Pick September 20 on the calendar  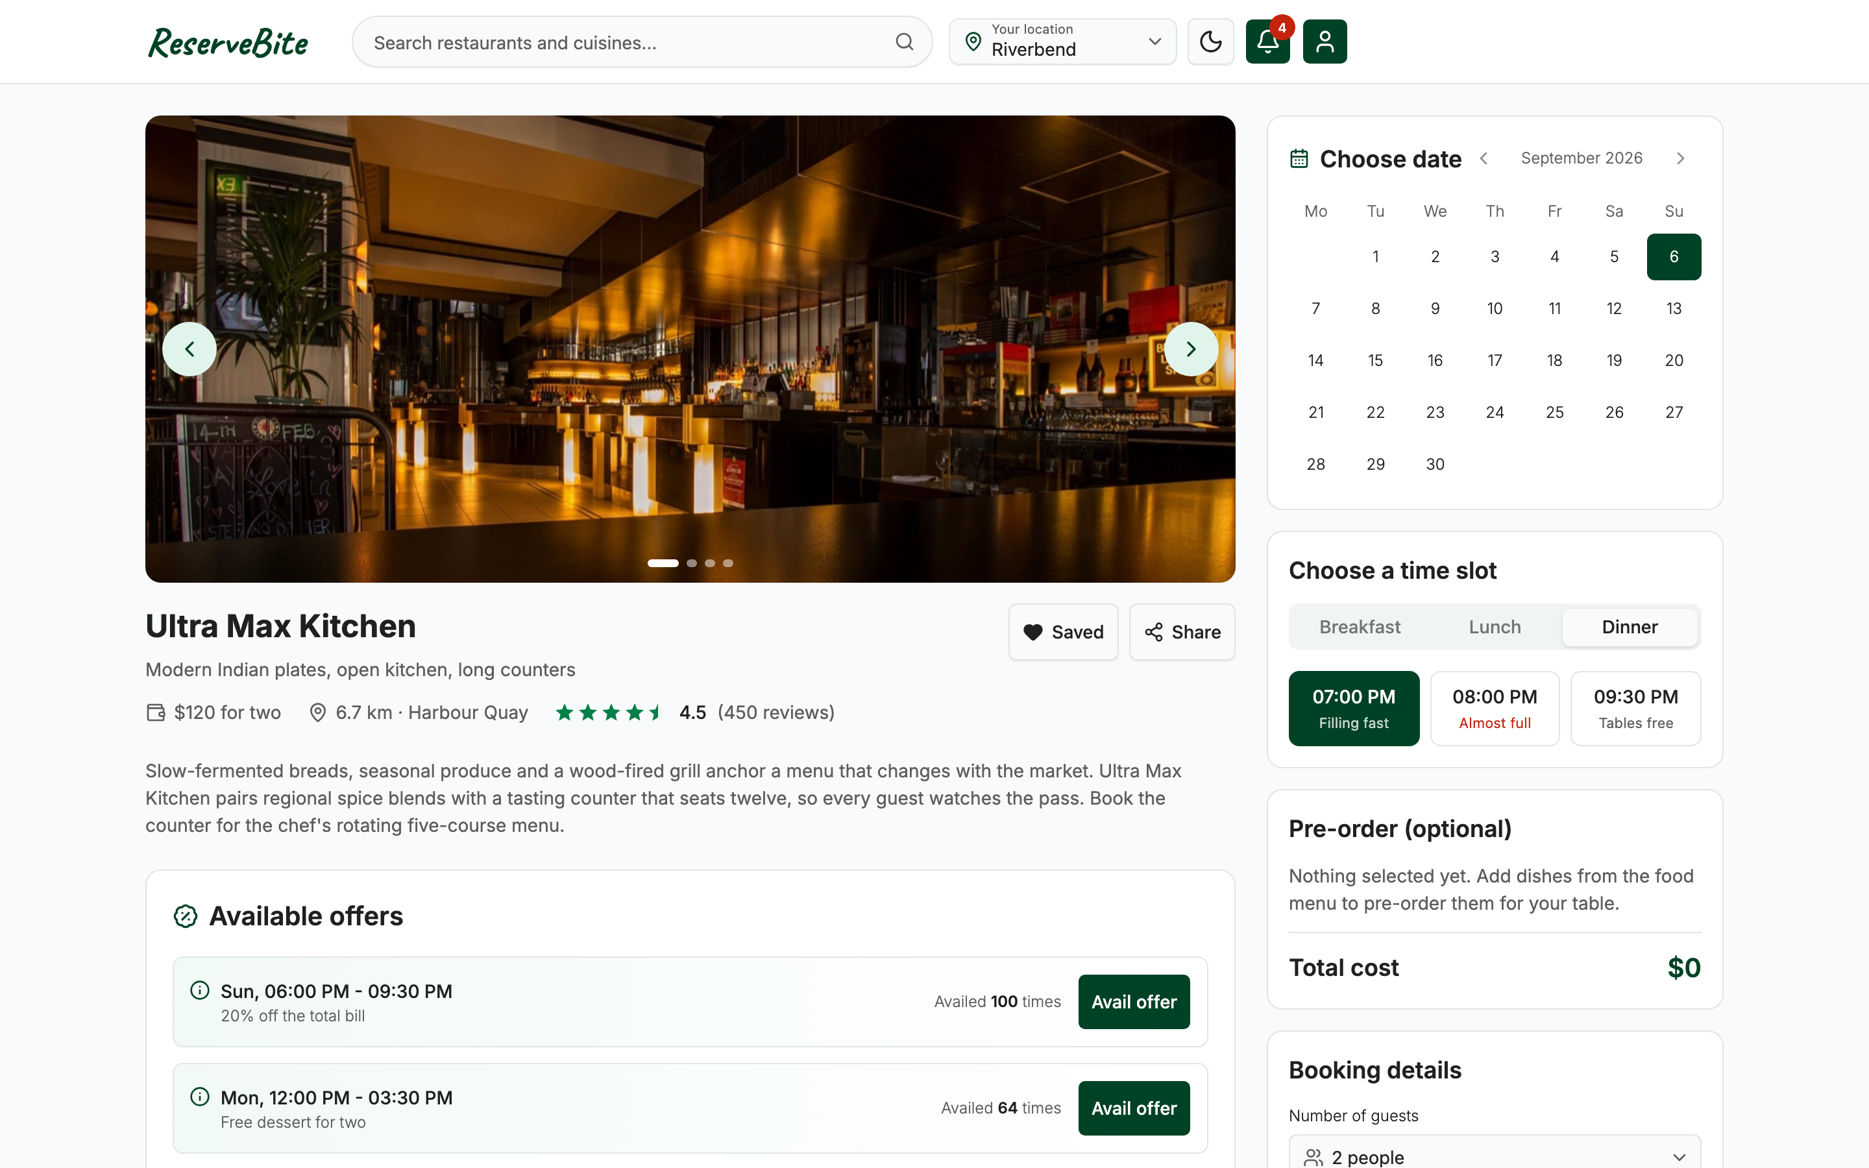[1674, 360]
